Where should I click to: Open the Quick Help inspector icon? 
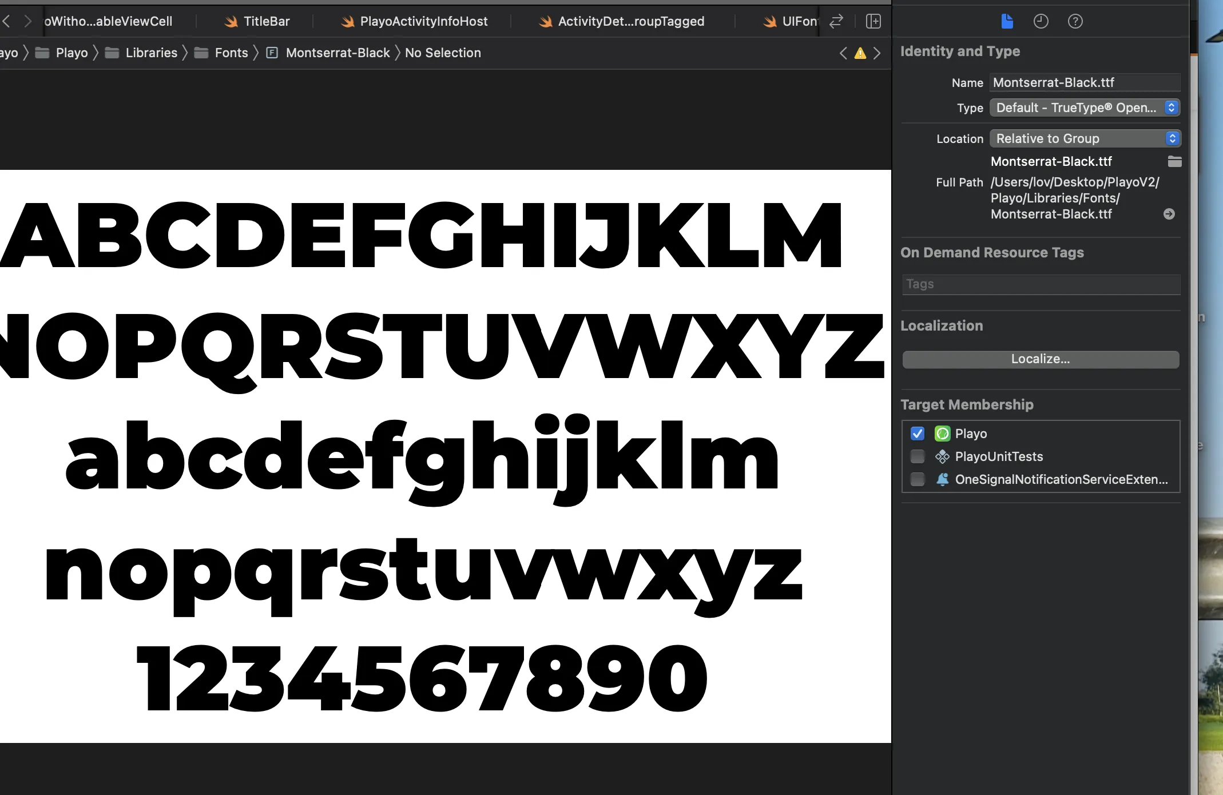click(1075, 21)
